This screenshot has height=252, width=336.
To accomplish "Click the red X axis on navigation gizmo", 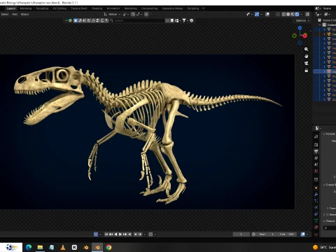I will (305, 36).
